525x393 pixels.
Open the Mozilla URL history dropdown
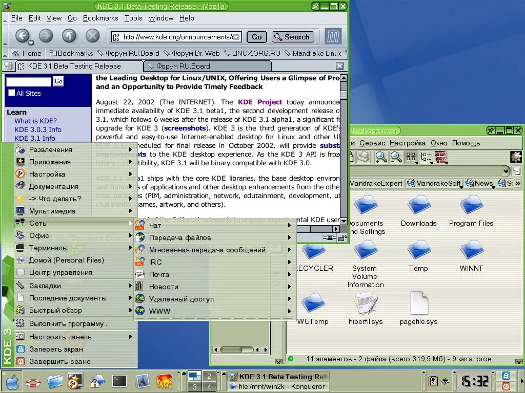[x=236, y=37]
